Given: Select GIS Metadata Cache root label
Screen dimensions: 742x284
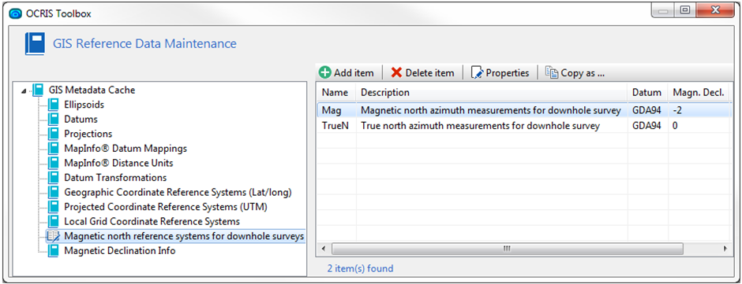Looking at the screenshot, I should tap(92, 90).
